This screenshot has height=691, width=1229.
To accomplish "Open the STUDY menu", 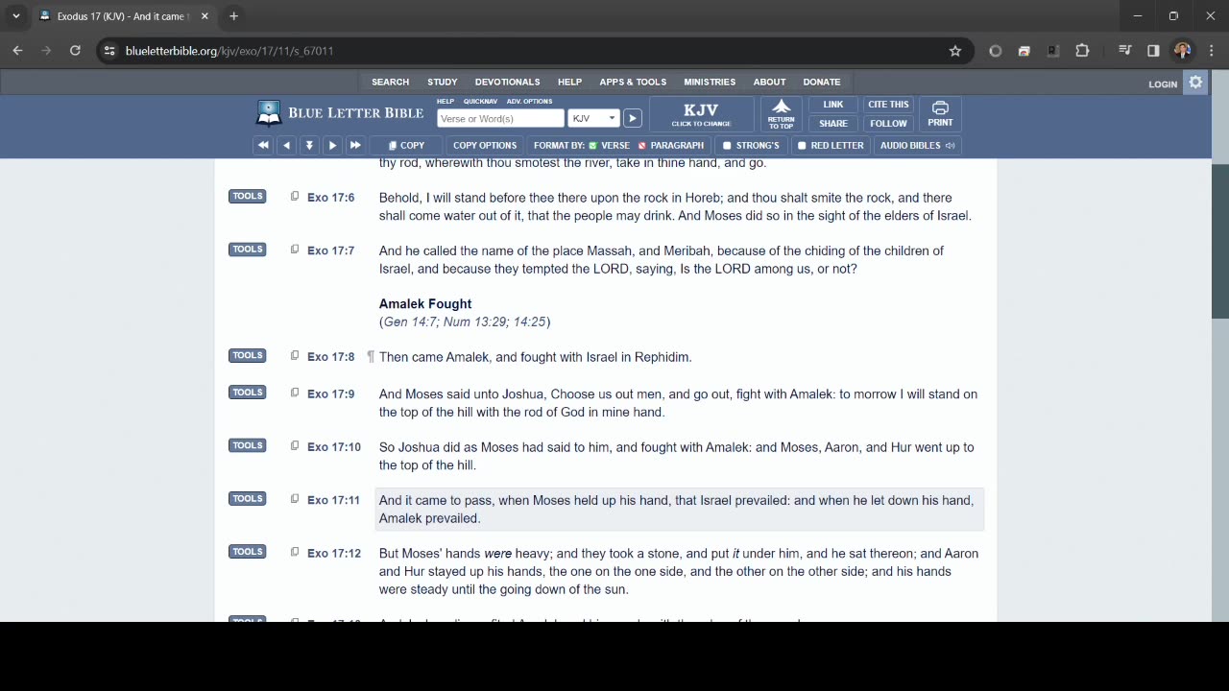I will [443, 83].
